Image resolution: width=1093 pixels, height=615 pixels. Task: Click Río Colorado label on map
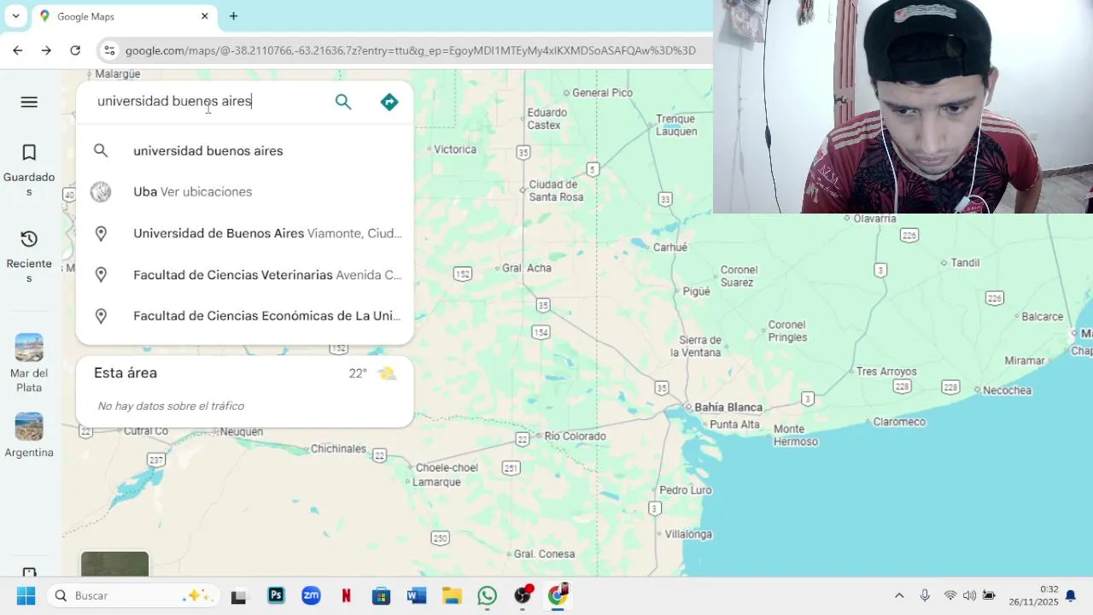coord(576,436)
